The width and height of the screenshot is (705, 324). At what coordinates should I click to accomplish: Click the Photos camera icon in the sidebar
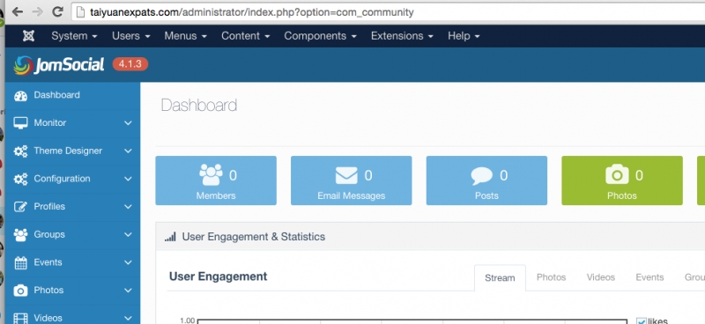[20, 291]
